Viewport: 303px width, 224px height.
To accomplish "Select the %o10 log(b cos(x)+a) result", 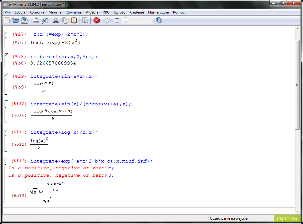I will [x=52, y=115].
